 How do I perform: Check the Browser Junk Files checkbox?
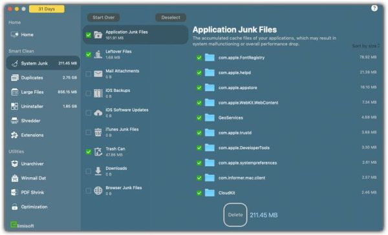(89, 190)
